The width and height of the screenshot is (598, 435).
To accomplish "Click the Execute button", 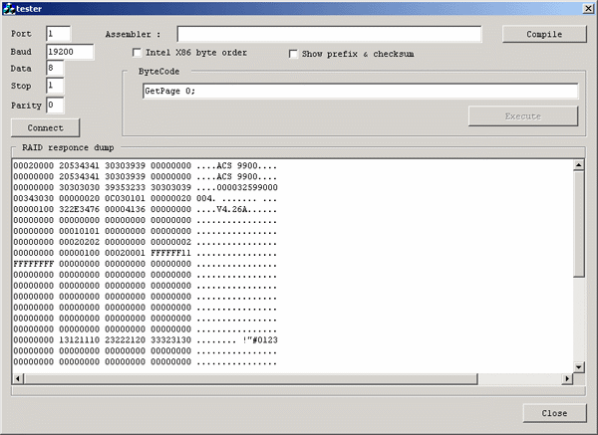I will pos(523,116).
